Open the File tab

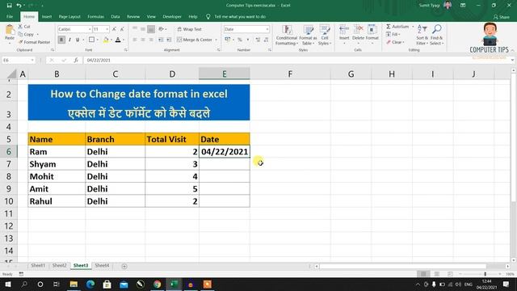click(10, 17)
